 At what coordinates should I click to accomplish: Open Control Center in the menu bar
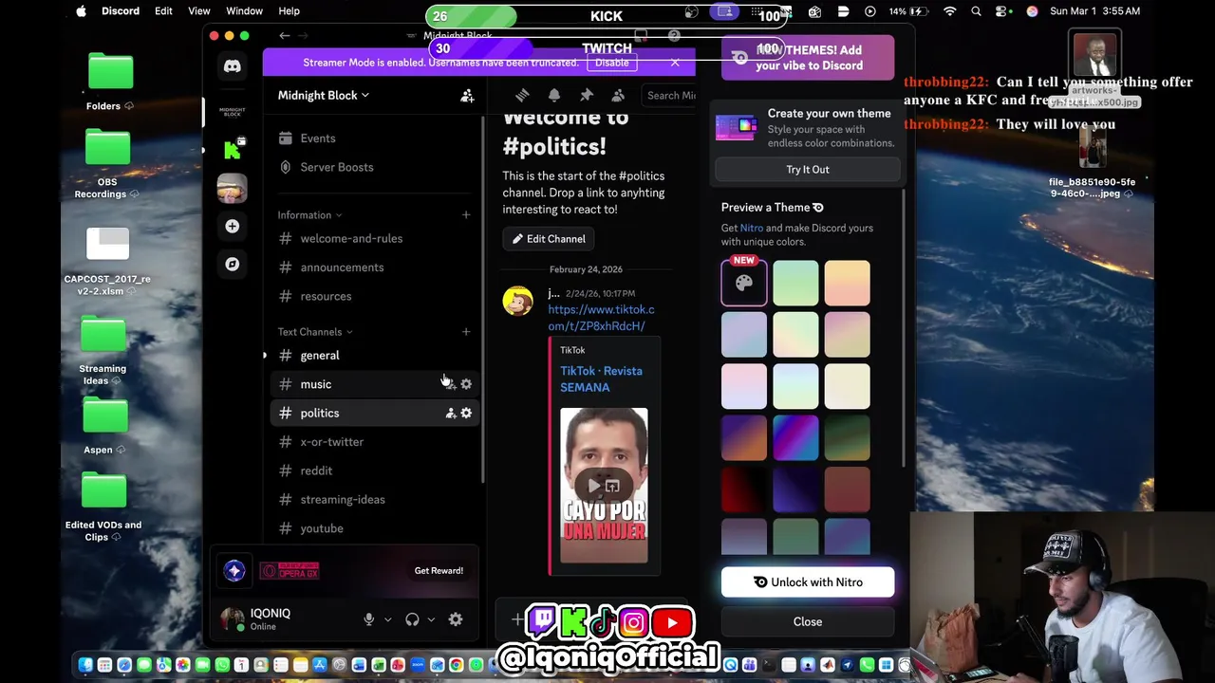click(1002, 11)
